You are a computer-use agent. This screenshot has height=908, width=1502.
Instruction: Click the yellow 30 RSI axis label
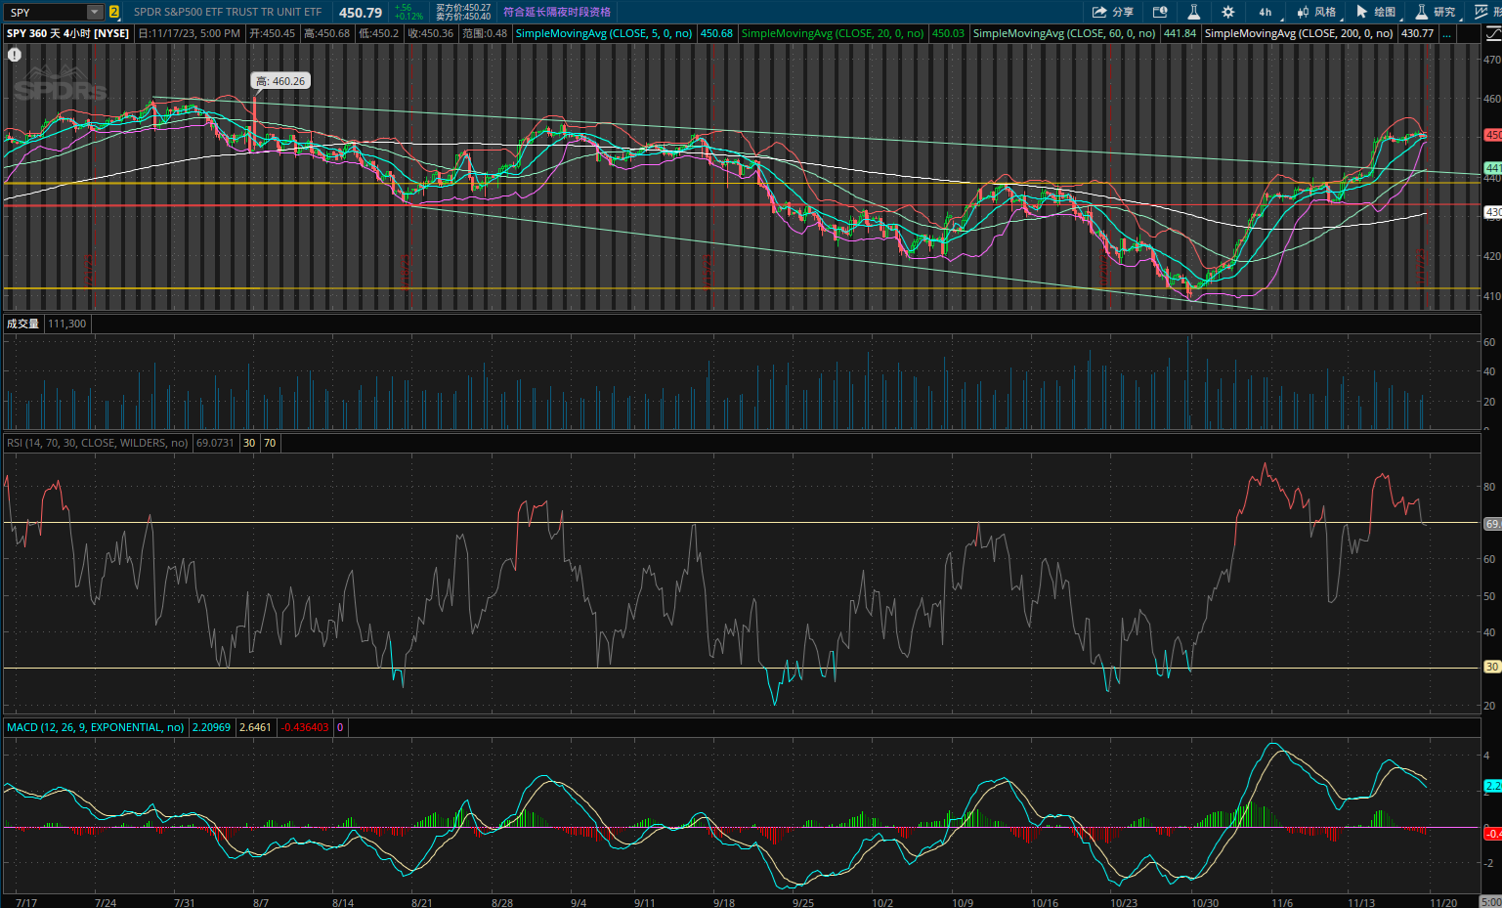coord(1492,667)
